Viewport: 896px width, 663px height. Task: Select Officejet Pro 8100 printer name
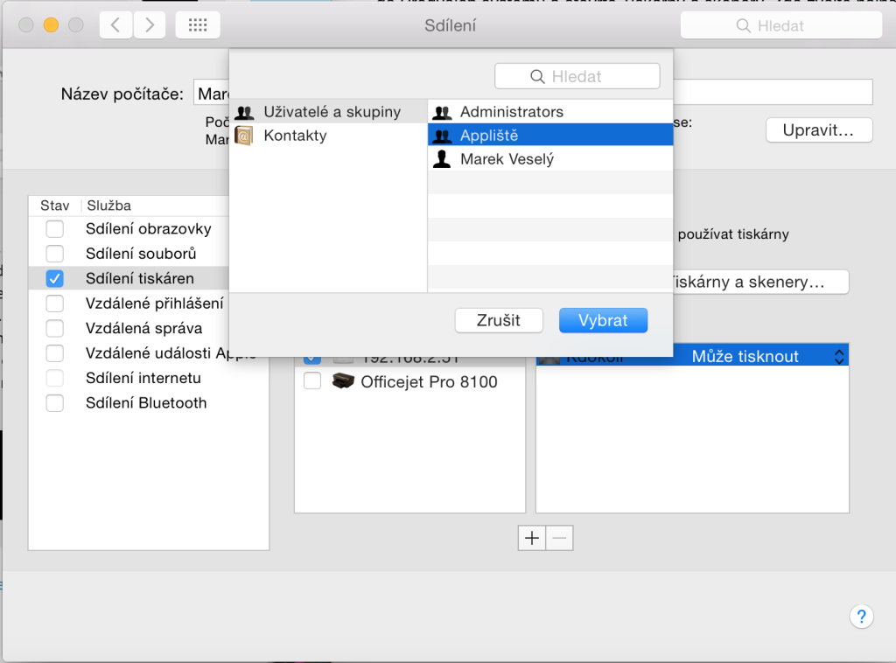click(x=429, y=381)
